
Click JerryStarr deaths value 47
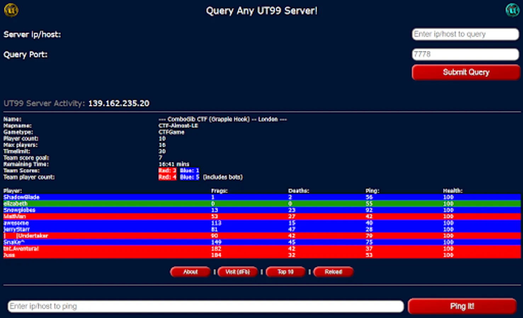click(x=292, y=229)
